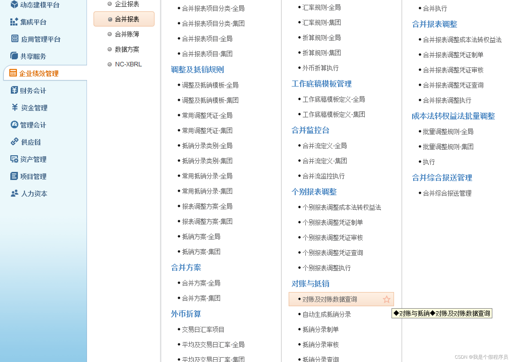Open 平均及交易日汇率-全局

(x=213, y=345)
